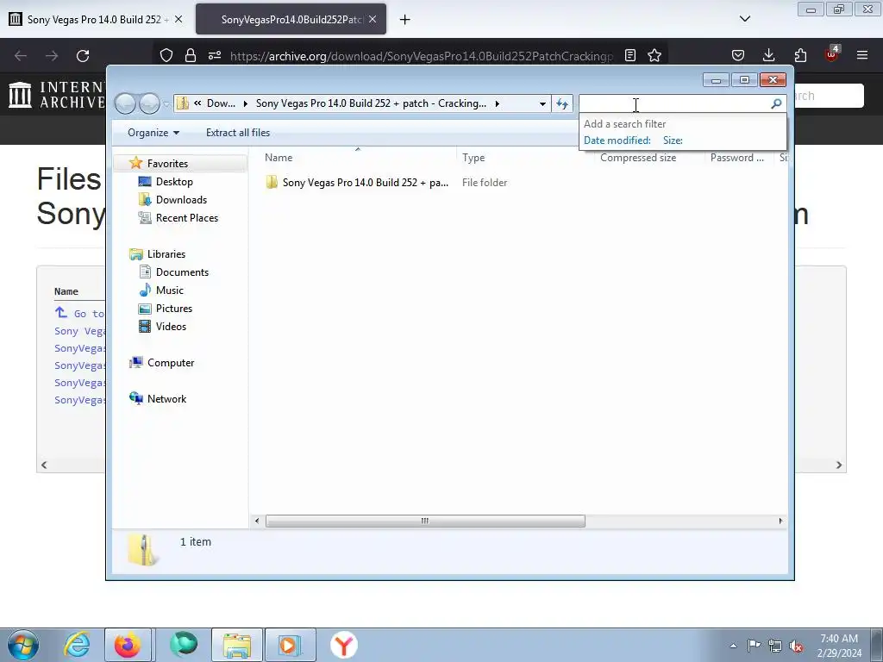Viewport: 883px width, 662px height.
Task: Click the 'Dow...' breadcrumb segment in address bar
Action: tap(221, 103)
